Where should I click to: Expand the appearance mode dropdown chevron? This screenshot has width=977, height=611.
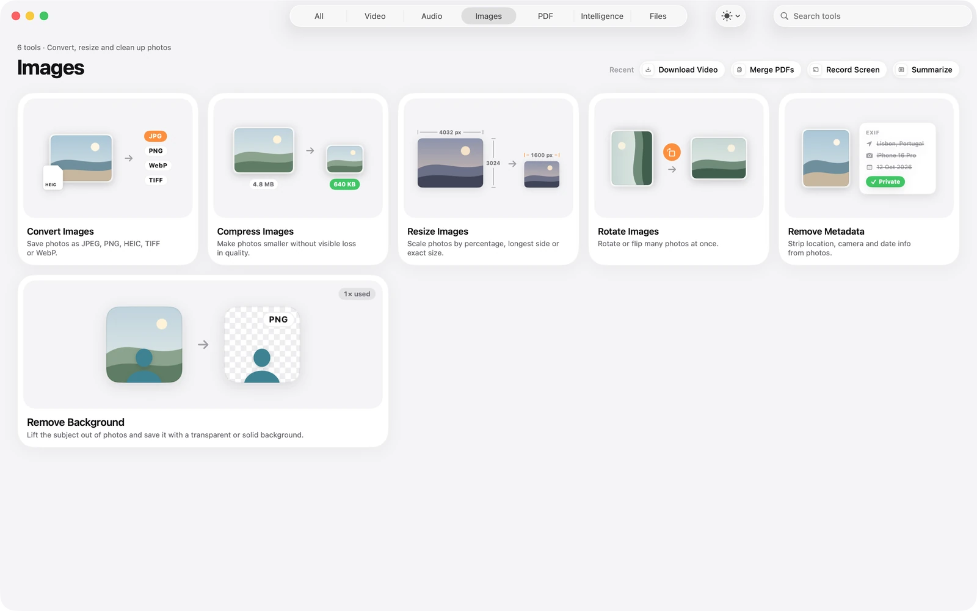[x=738, y=16]
